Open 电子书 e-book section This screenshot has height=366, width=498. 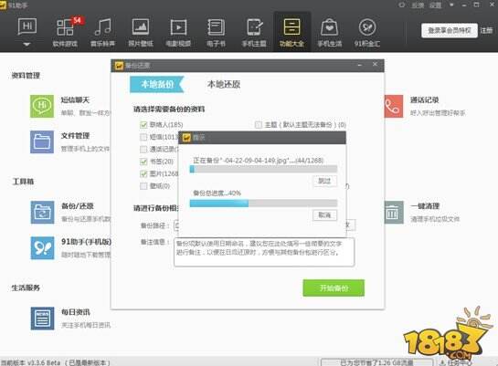[217, 33]
